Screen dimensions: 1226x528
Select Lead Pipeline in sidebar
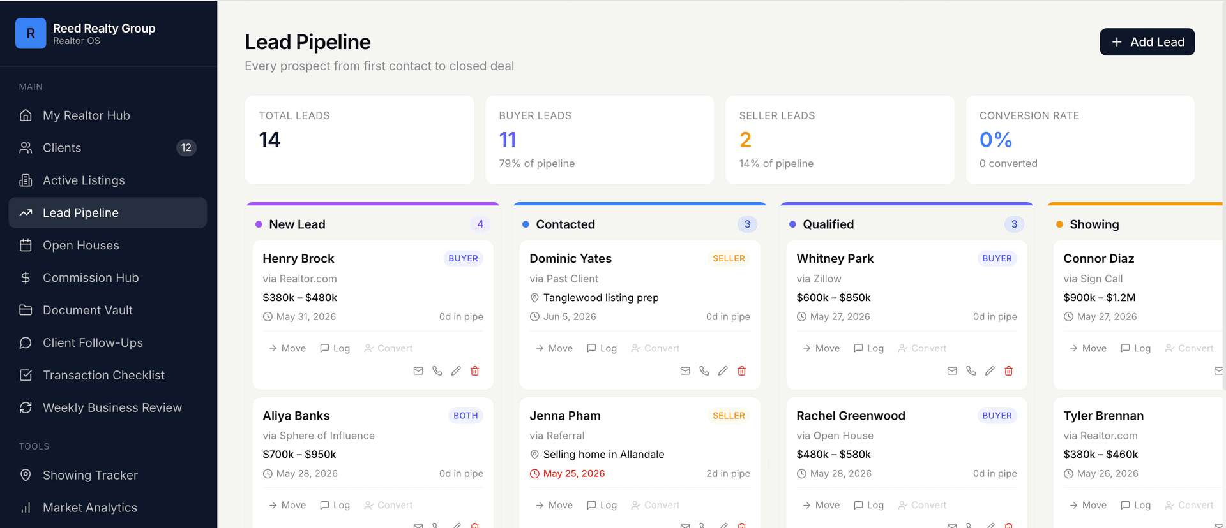[x=107, y=213]
